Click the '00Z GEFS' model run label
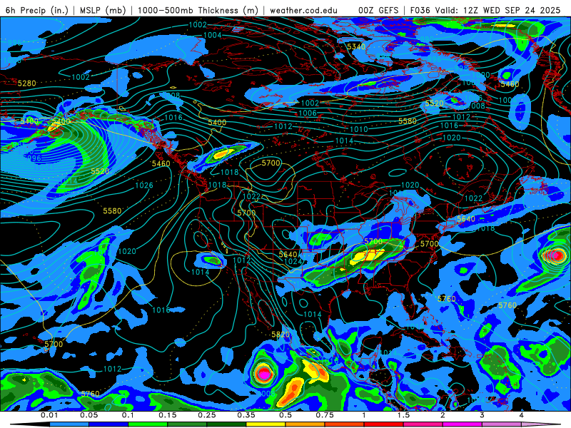 click(x=379, y=10)
